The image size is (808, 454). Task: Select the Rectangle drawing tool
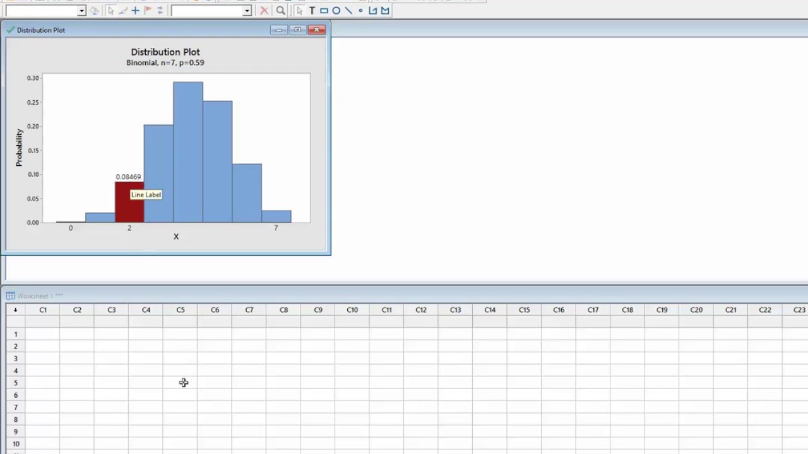pos(324,11)
